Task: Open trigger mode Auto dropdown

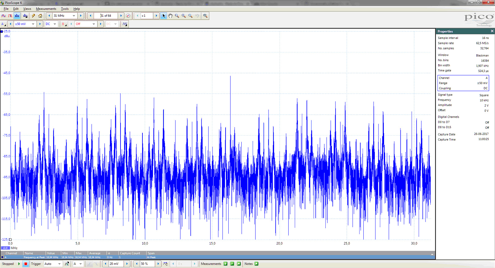Action: 59,264
